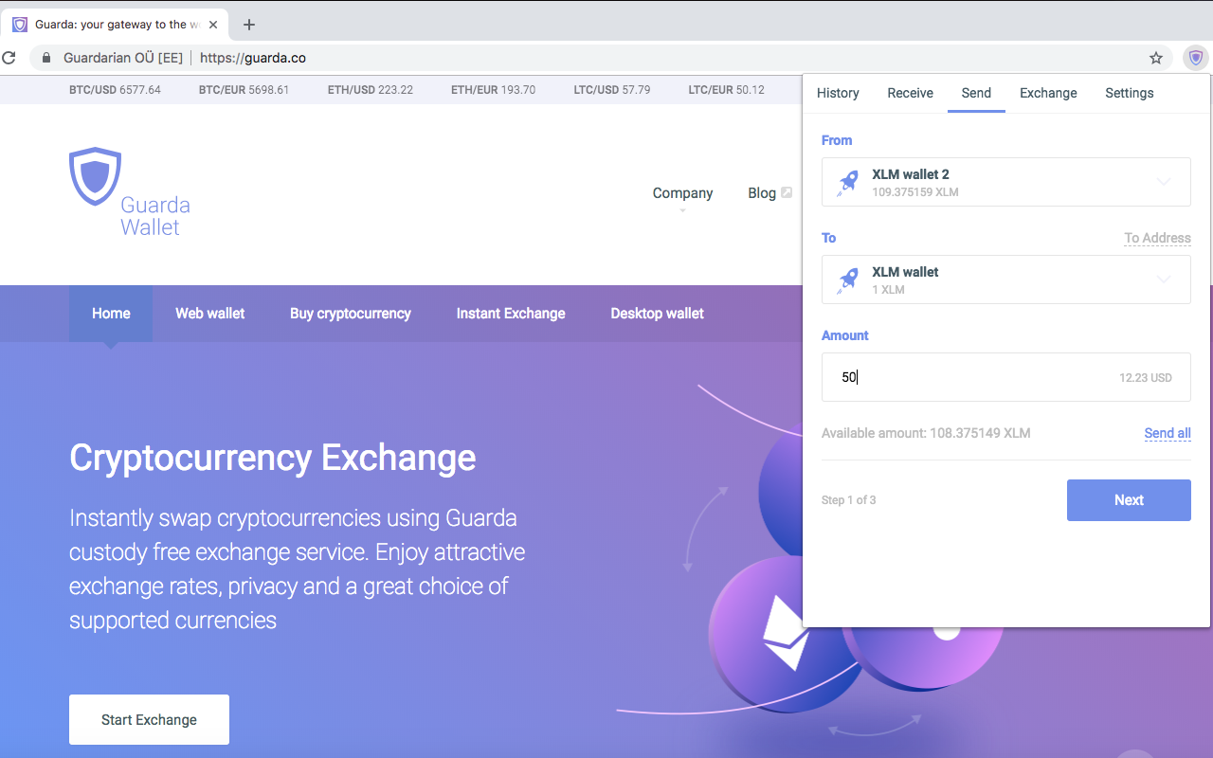Switch to the Exchange tab
The width and height of the screenshot is (1213, 758).
[x=1048, y=93]
